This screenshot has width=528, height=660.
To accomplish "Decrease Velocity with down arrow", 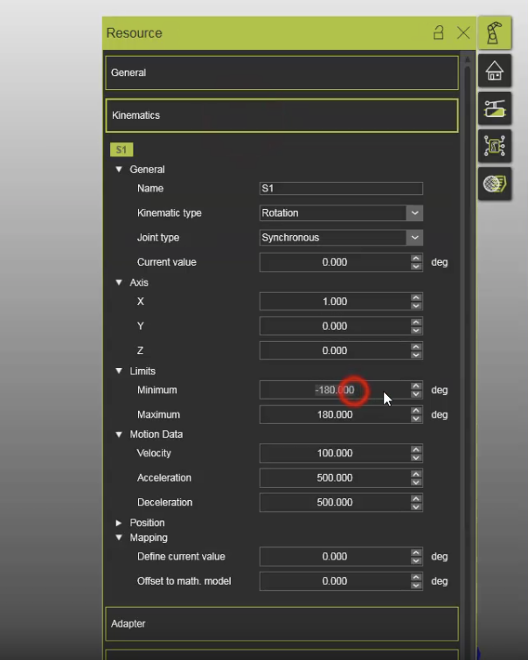I will tap(416, 457).
